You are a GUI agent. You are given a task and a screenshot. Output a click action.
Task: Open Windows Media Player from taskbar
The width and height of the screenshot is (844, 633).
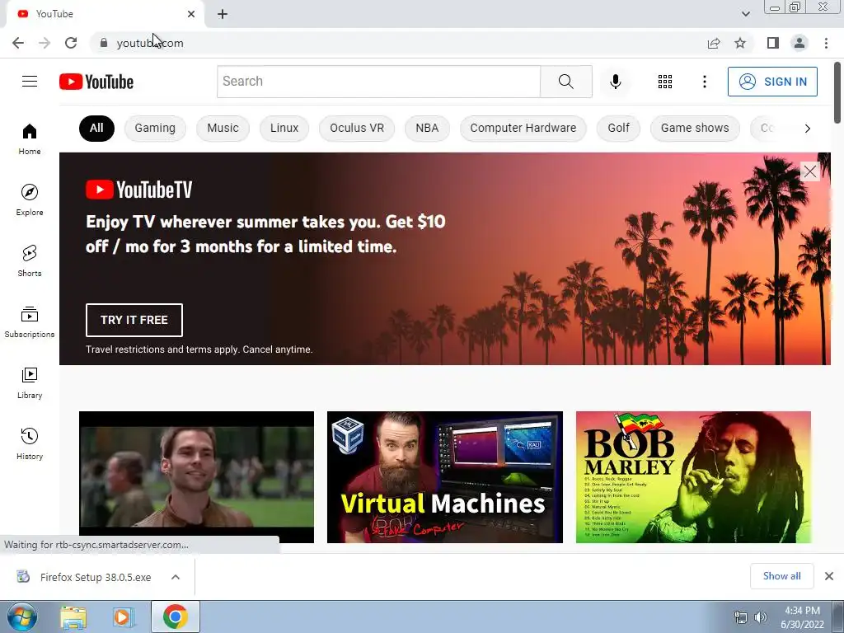click(122, 617)
